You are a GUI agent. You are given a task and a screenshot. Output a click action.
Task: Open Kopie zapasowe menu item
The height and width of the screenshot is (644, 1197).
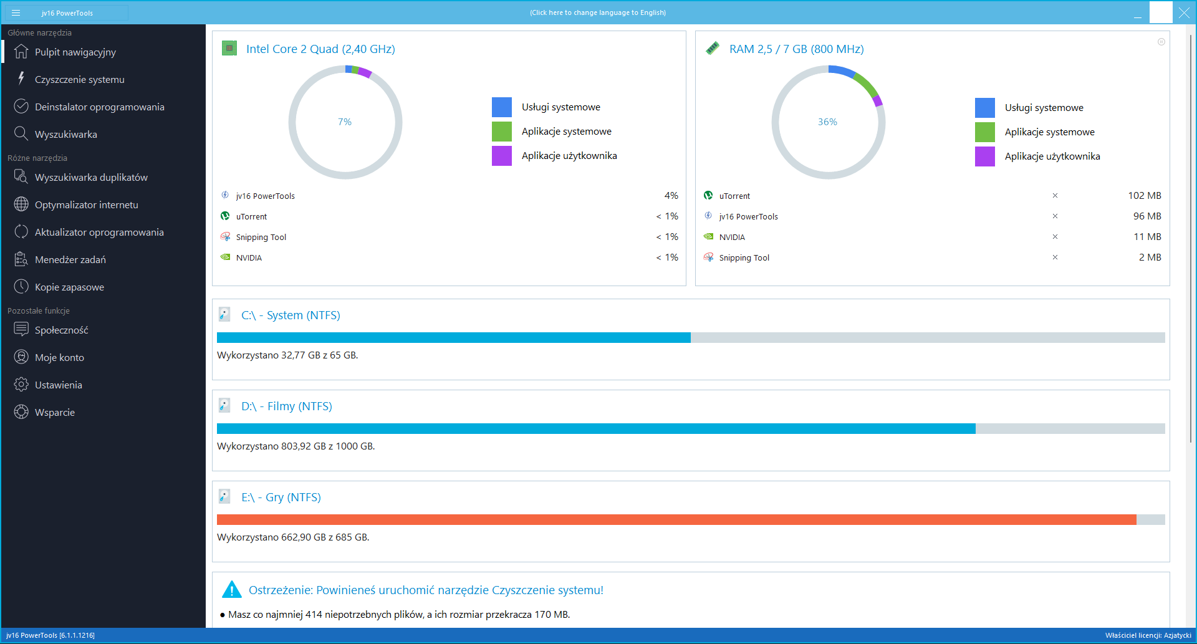tap(103, 287)
